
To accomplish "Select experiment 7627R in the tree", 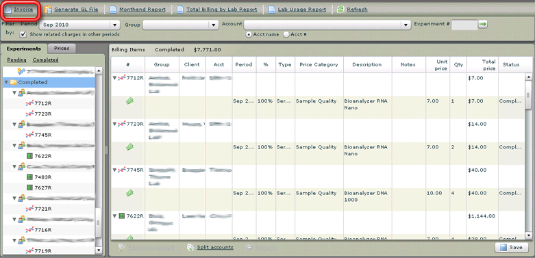I will coord(43,188).
